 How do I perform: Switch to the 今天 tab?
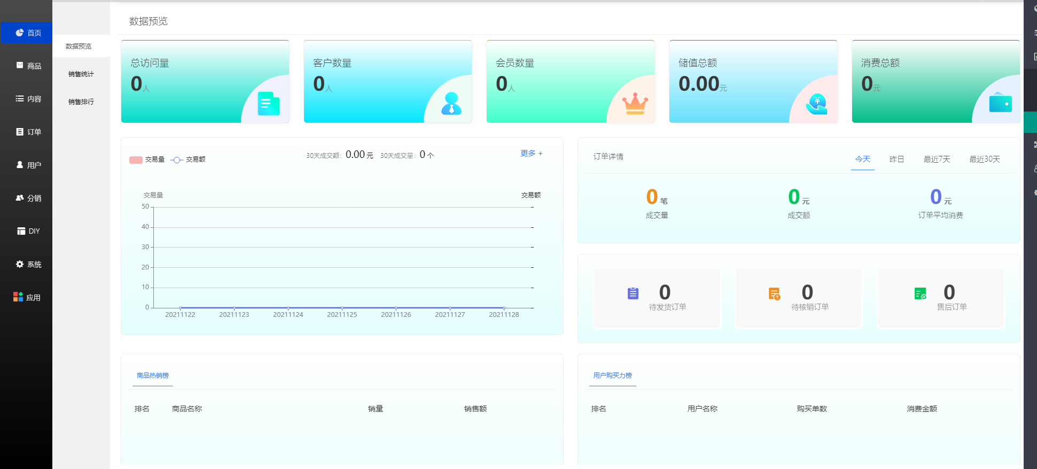pos(863,159)
